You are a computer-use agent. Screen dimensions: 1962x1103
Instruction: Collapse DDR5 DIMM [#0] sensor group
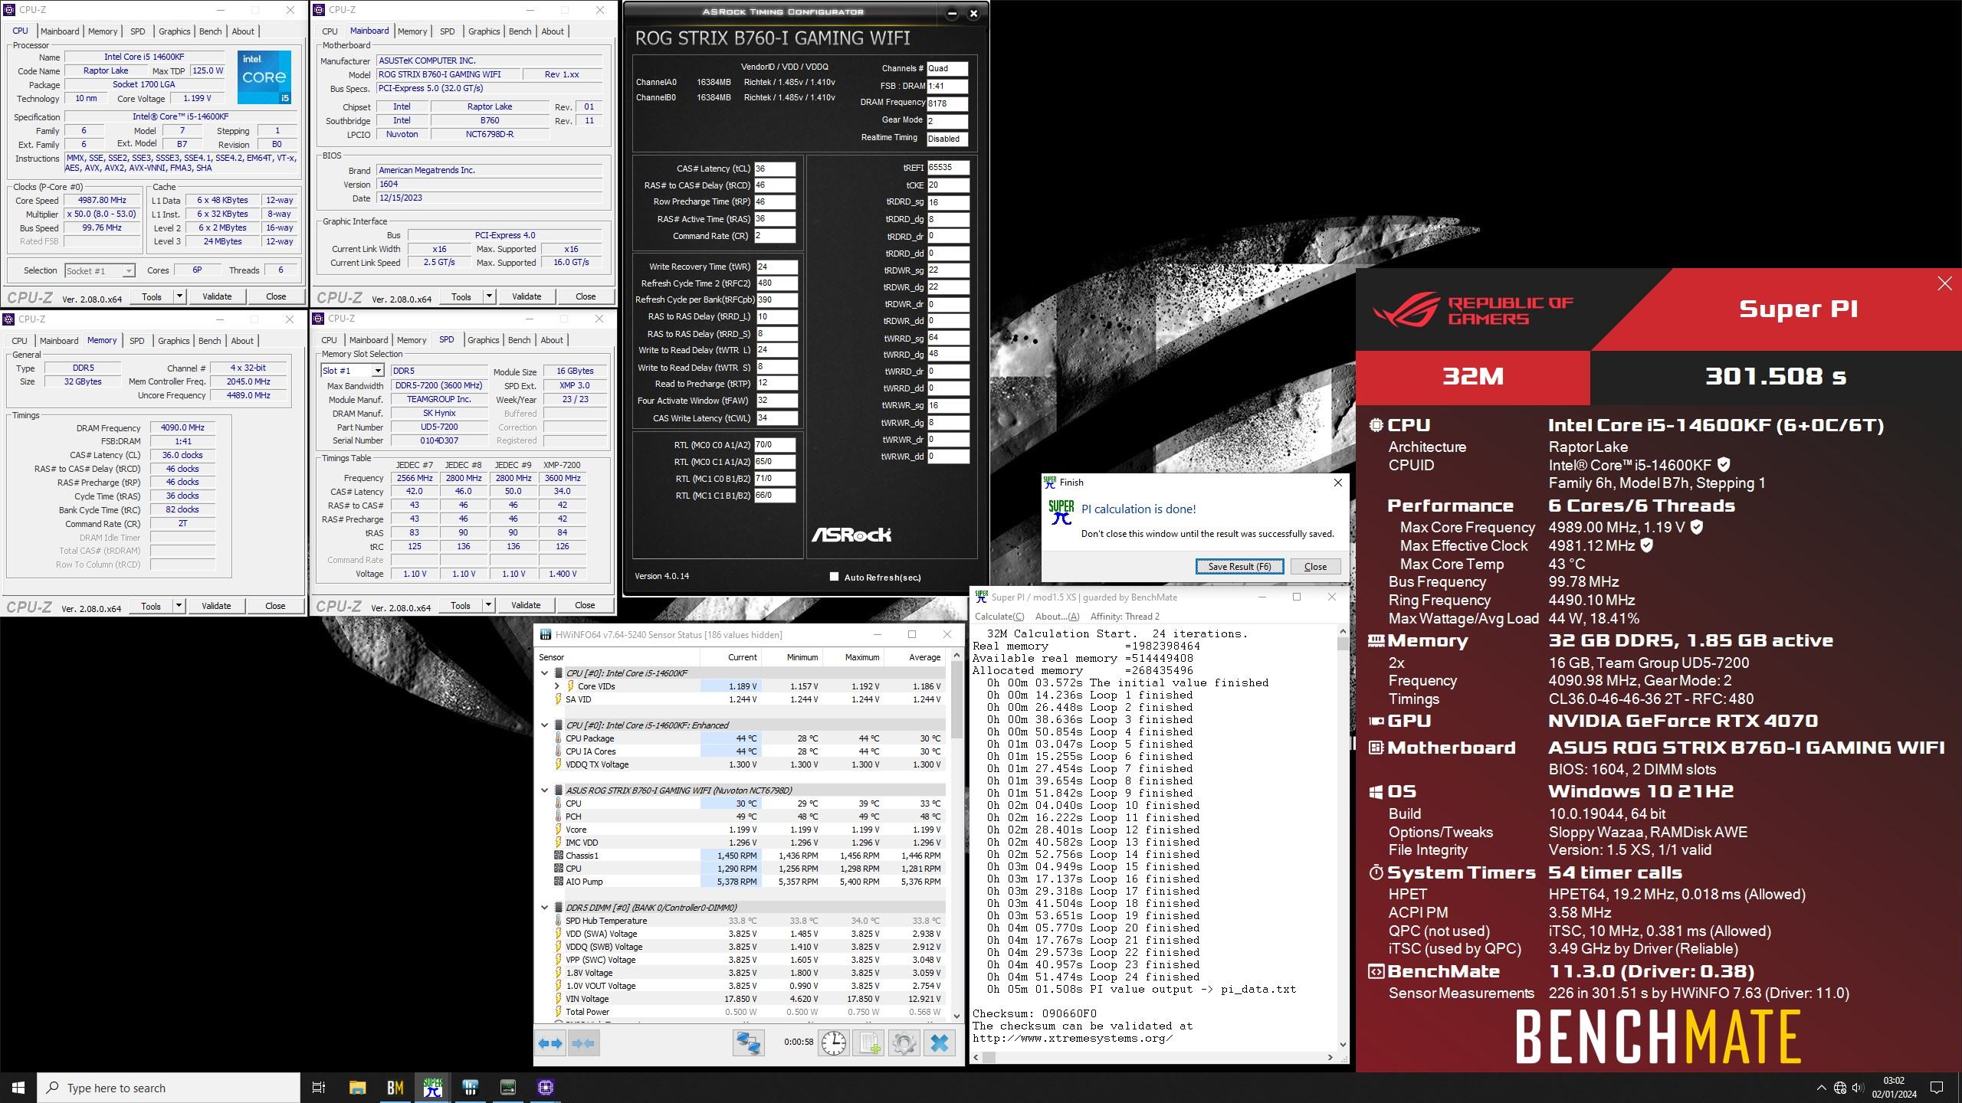545,908
